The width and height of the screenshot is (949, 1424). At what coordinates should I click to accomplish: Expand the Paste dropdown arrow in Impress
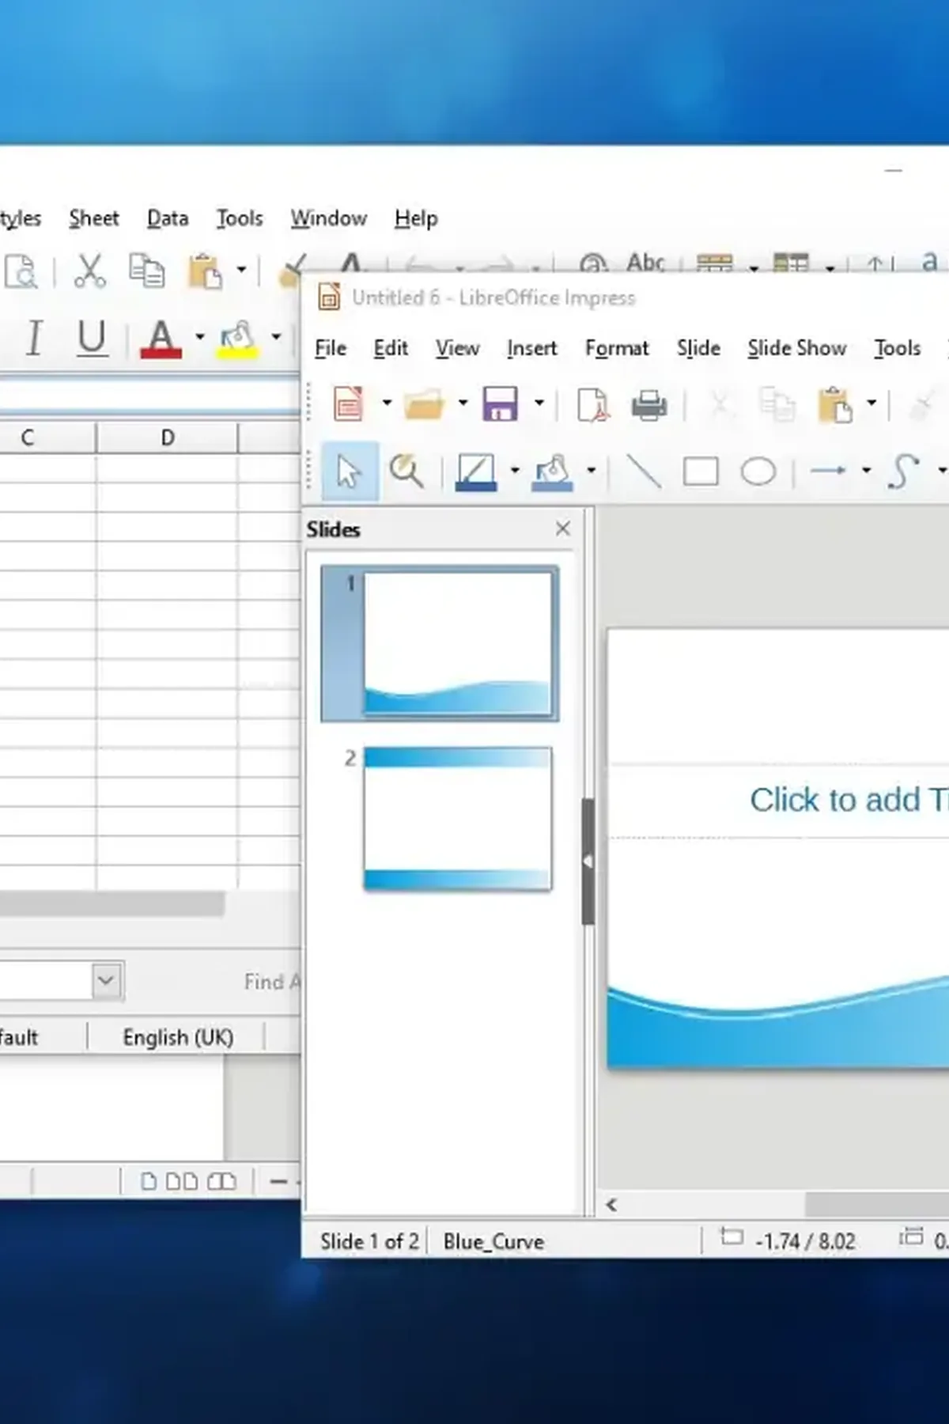(871, 403)
